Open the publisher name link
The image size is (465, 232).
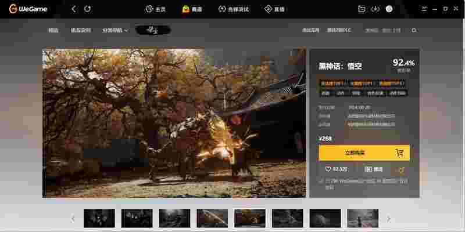(x=371, y=124)
